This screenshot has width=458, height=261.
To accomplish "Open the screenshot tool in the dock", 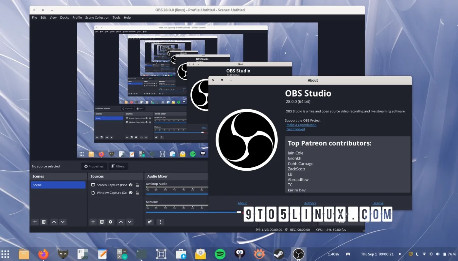I will click(161, 254).
